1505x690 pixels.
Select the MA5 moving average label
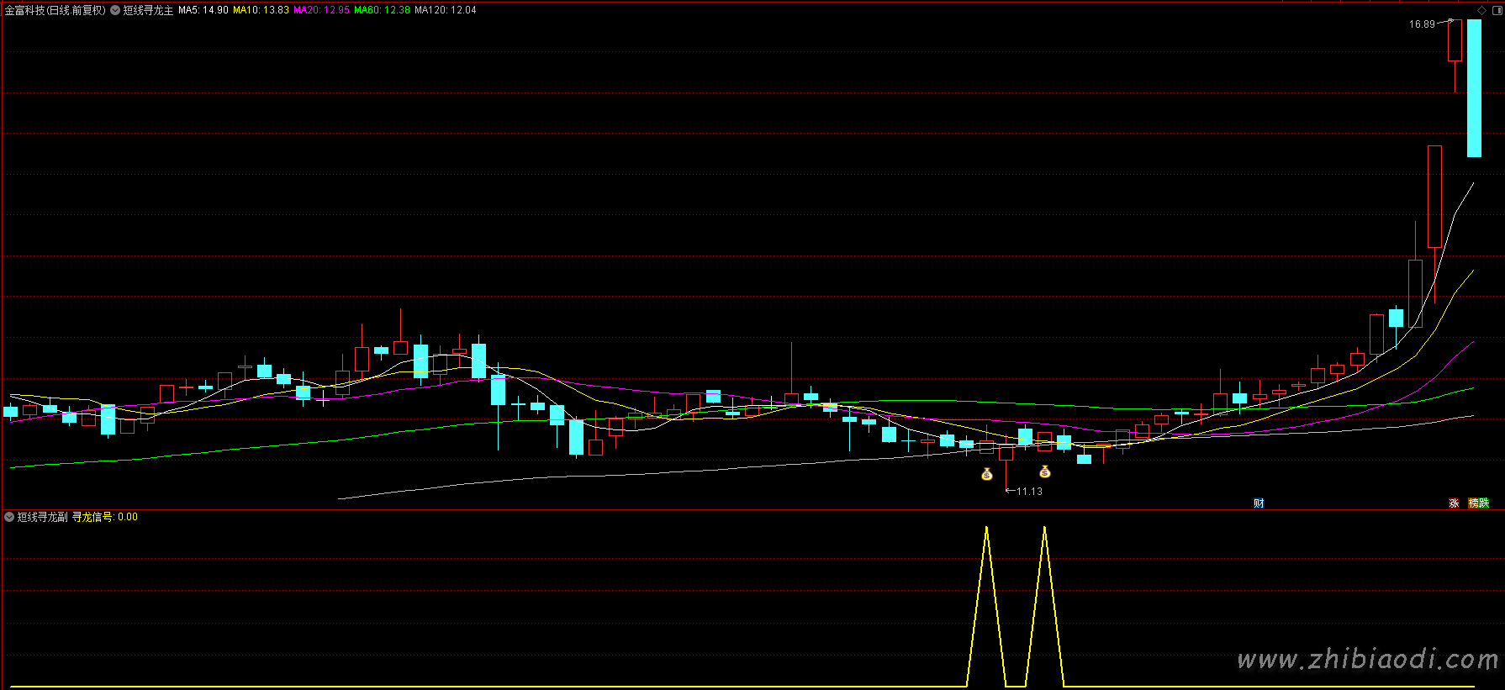[x=203, y=10]
